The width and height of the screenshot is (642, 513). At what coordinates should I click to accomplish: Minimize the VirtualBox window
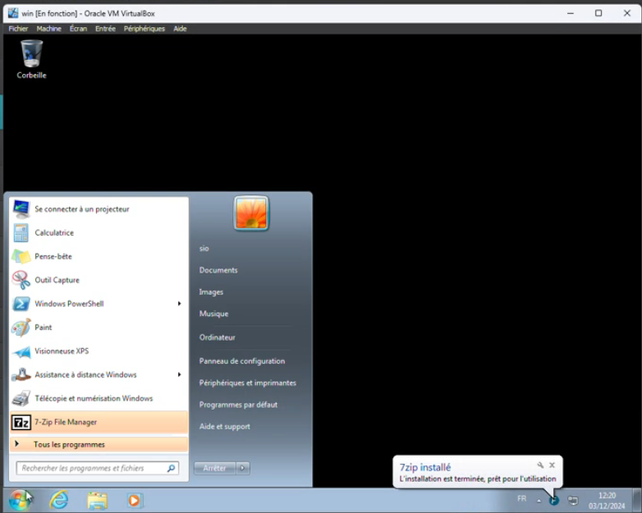pos(571,13)
